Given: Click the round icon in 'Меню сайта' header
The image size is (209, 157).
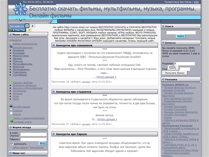Looking at the screenshot, I should coord(10,34).
